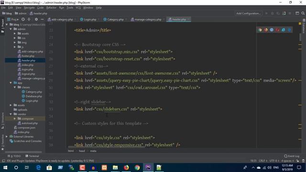Click the Project Structure layout icon
This screenshot has height=172, width=306.
point(297,13)
